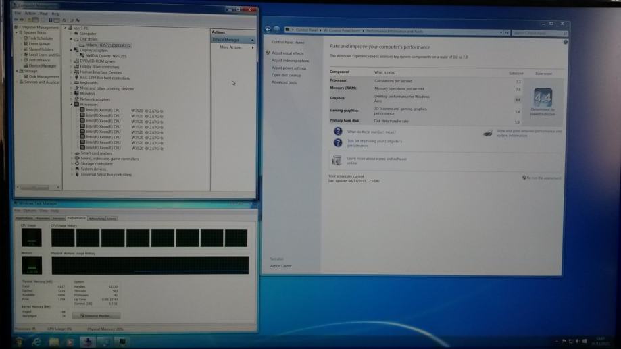Click the System devices icon
Viewport: 621px width, 349px height.
click(x=77, y=169)
